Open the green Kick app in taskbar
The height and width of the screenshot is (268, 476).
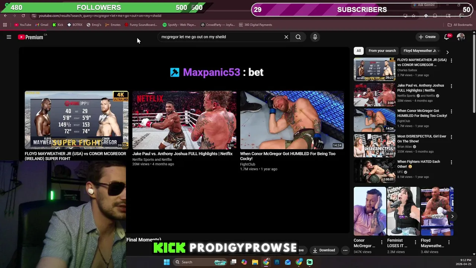309,262
